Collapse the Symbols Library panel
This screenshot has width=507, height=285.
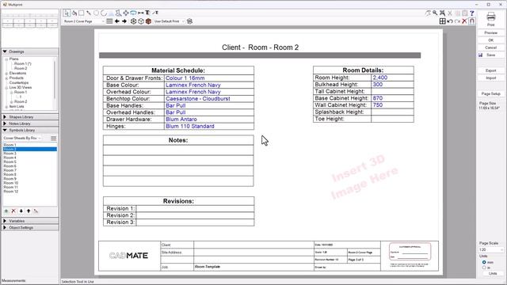5,130
